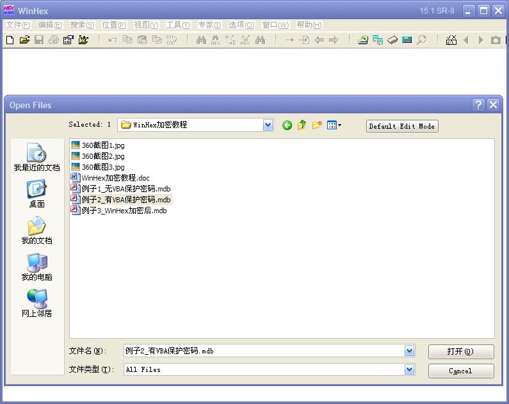Click the Default Edit Mode button

pyautogui.click(x=402, y=126)
